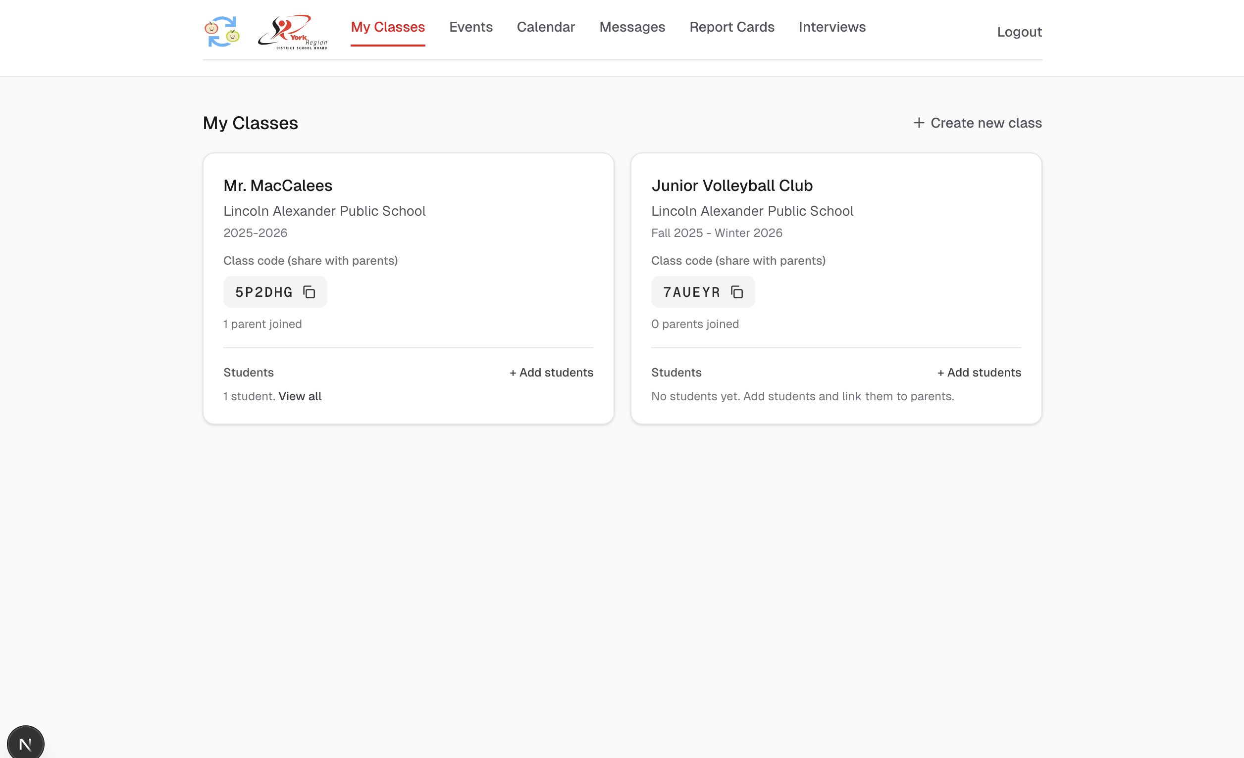
Task: Click the York Region school board logo
Action: 292,32
